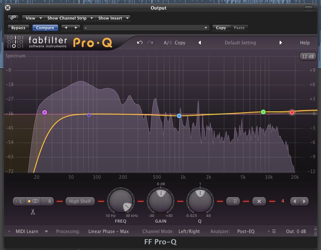Toggle the Compare button

click(45, 27)
